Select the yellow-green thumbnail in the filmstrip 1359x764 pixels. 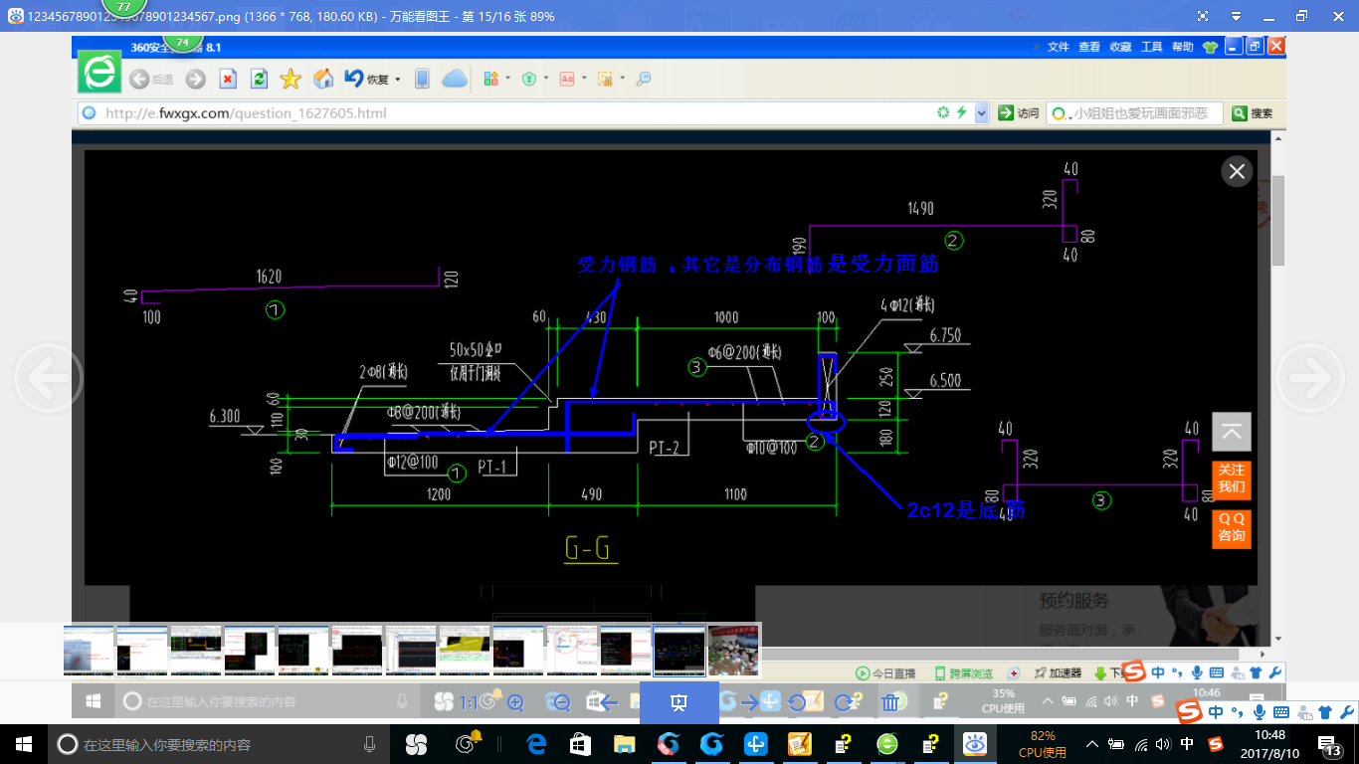click(464, 651)
